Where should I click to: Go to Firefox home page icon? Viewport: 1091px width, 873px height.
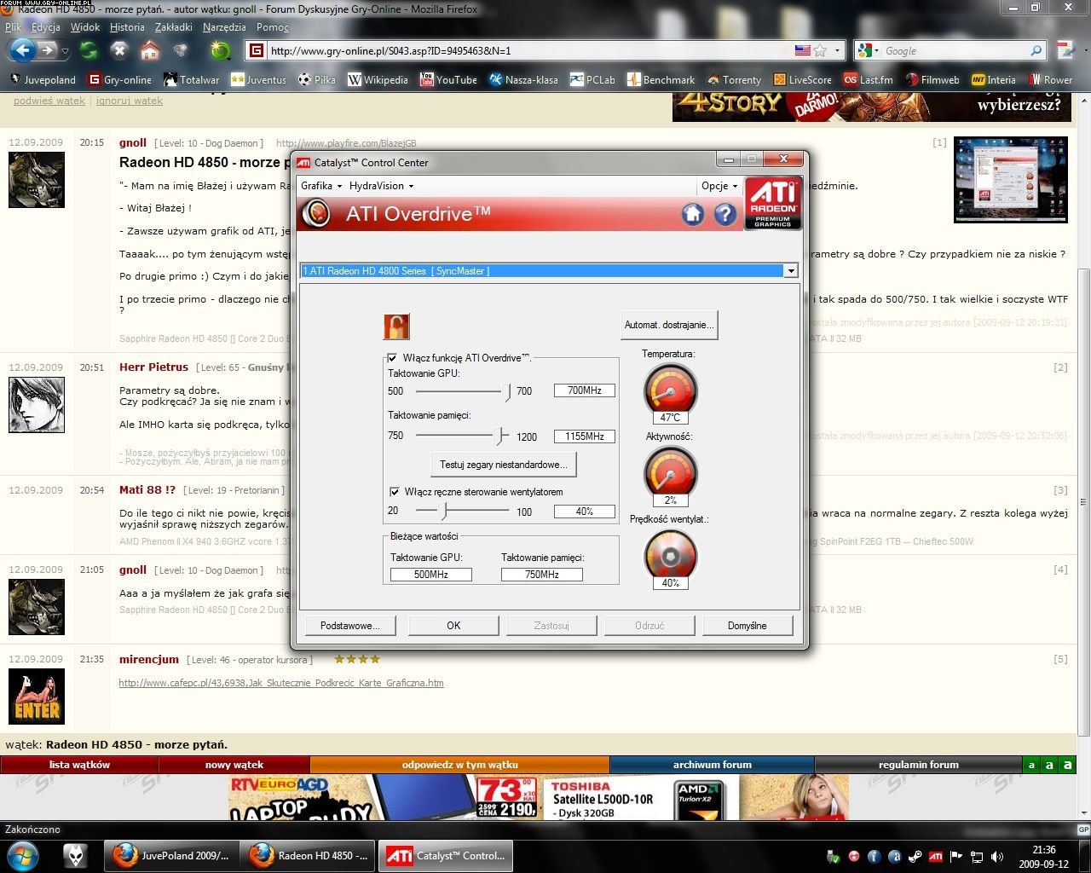click(x=150, y=51)
